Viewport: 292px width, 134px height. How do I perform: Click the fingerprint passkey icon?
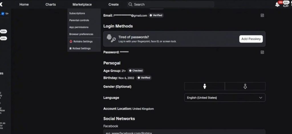click(x=111, y=39)
